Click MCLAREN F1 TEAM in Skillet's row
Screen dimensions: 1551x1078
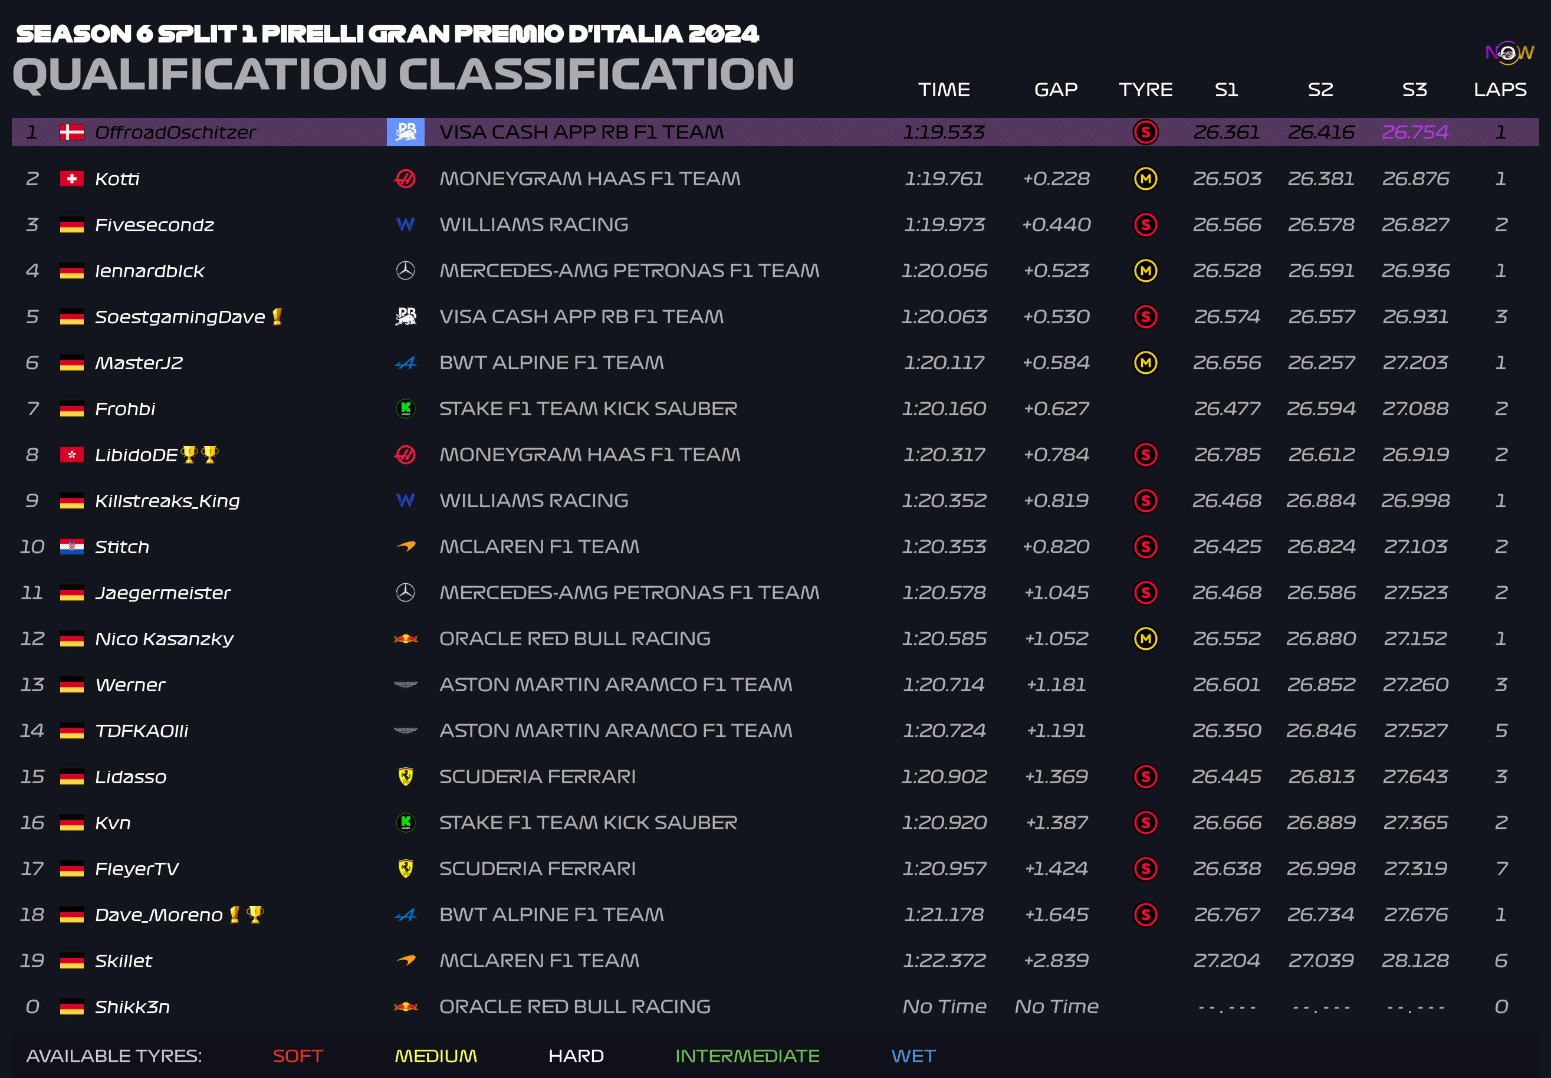coord(539,961)
